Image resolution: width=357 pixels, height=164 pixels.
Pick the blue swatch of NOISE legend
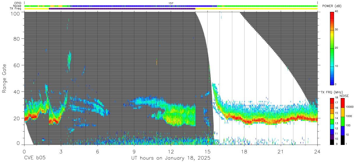tap(343, 131)
